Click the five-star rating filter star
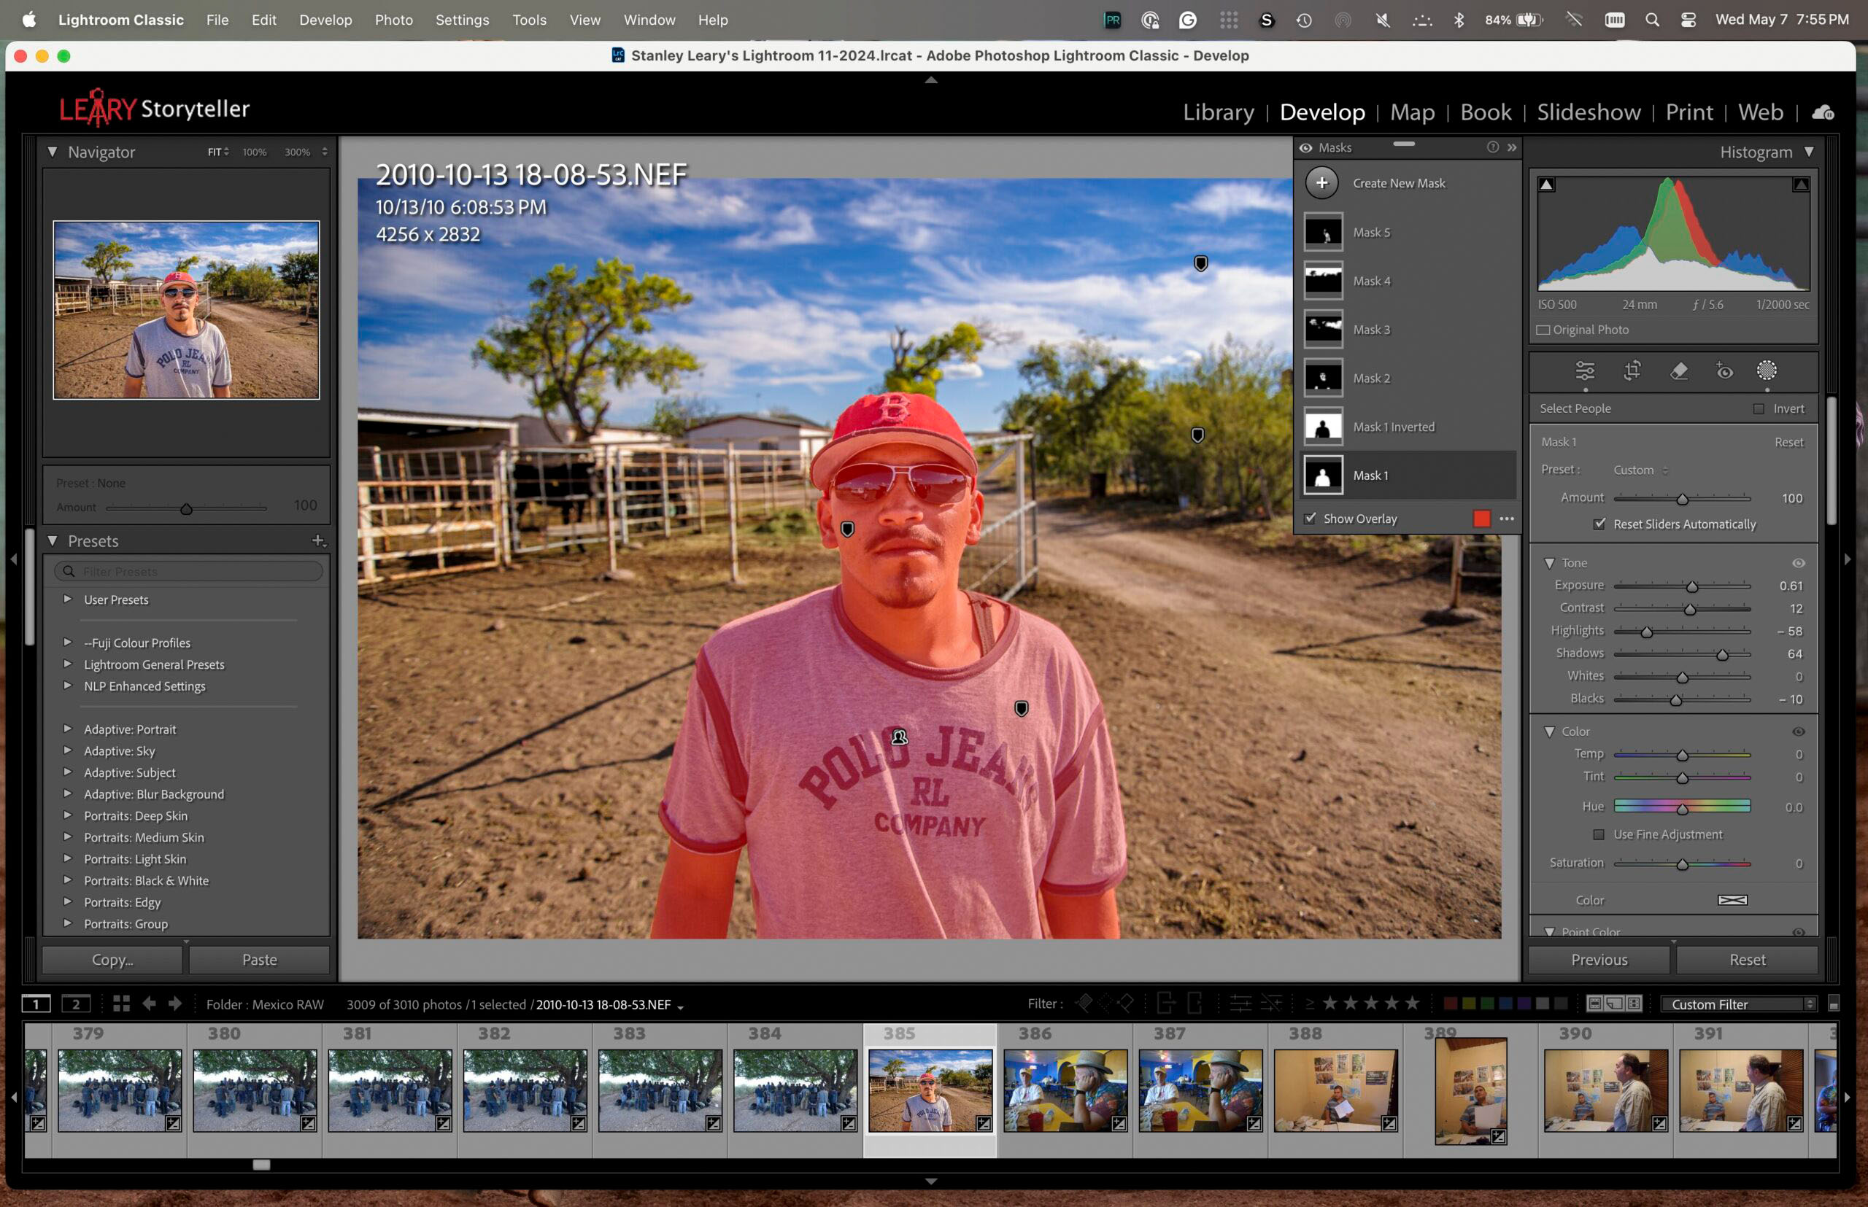 [1413, 1004]
